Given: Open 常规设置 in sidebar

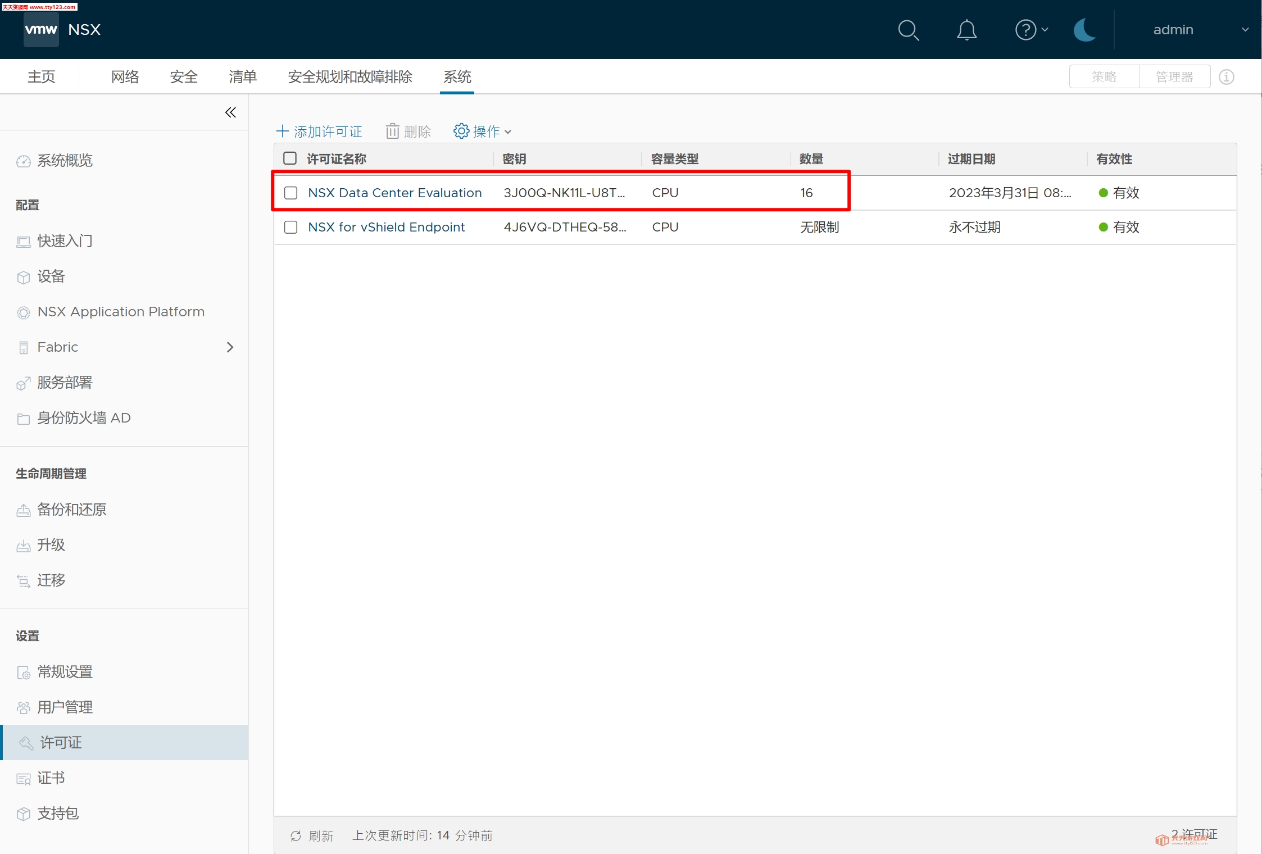Looking at the screenshot, I should tap(65, 672).
